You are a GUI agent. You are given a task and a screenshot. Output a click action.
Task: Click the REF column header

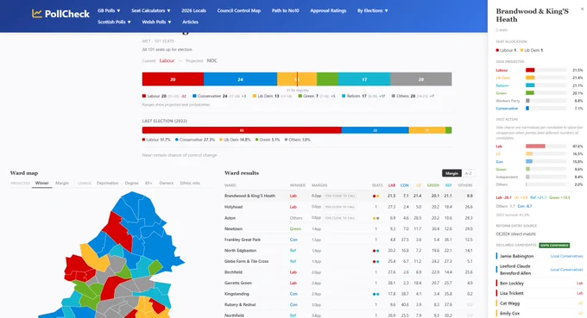448,185
